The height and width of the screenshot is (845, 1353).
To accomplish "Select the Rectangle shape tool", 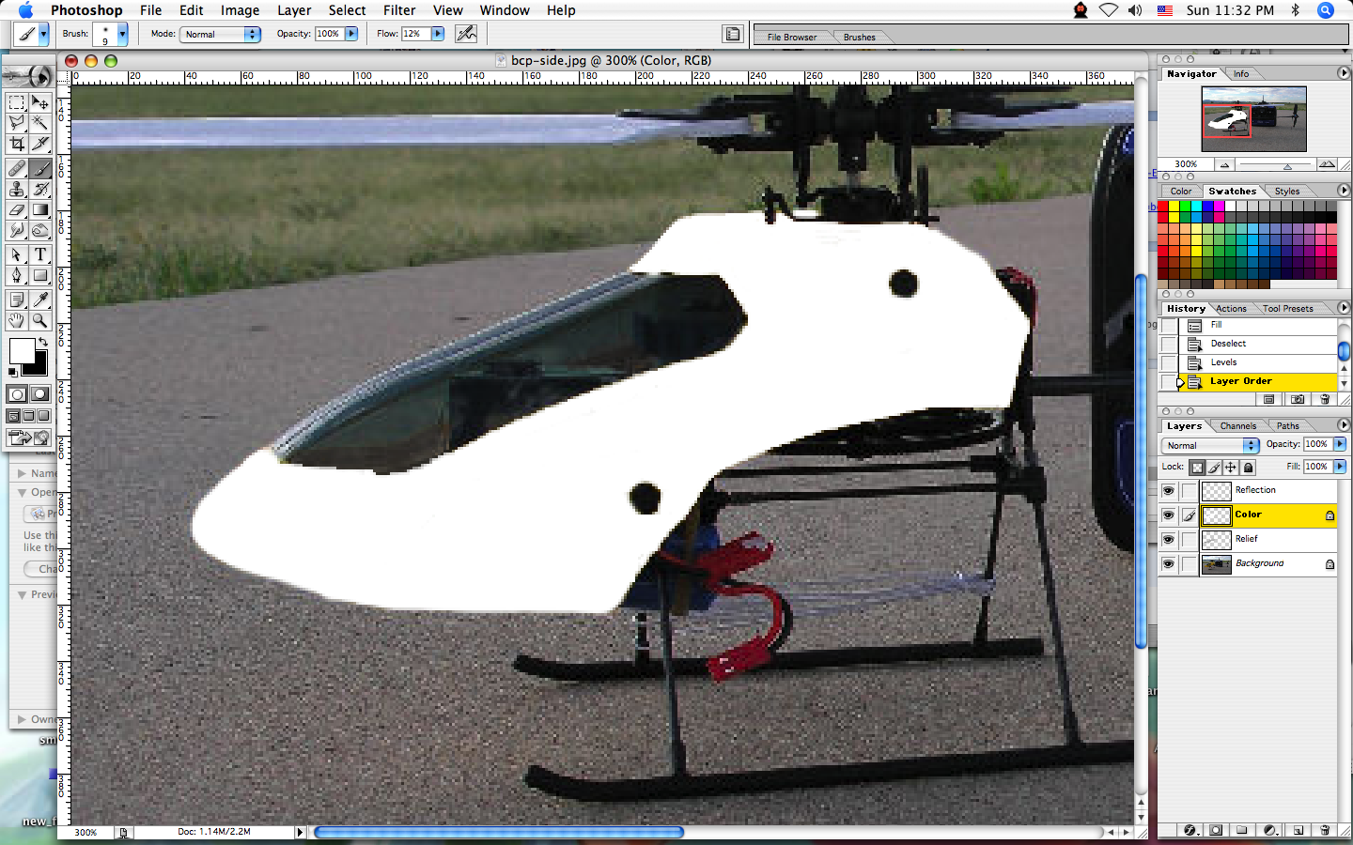I will pos(40,276).
